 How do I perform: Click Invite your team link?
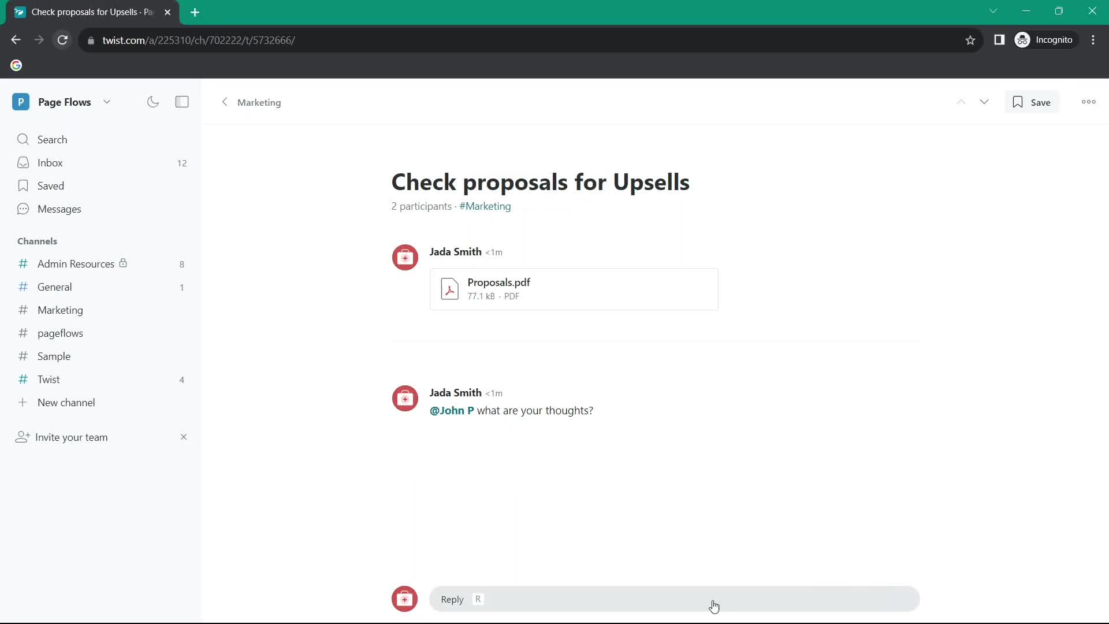[72, 437]
